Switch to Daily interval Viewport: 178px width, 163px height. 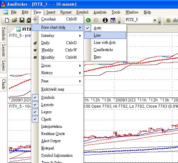click(x=57, y=43)
